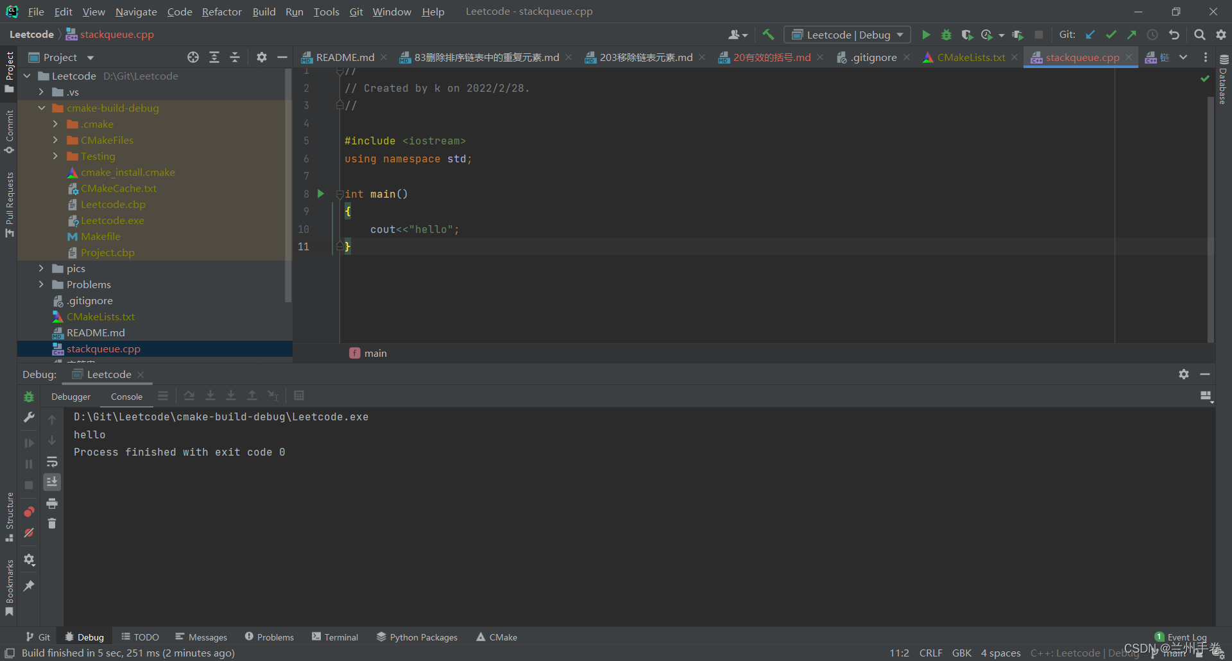This screenshot has width=1232, height=661.
Task: Select stackqueue.cpp in project tree
Action: click(x=155, y=348)
